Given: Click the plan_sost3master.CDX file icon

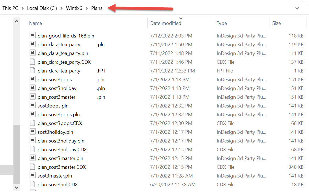Looking at the screenshot, I should (x=33, y=167).
